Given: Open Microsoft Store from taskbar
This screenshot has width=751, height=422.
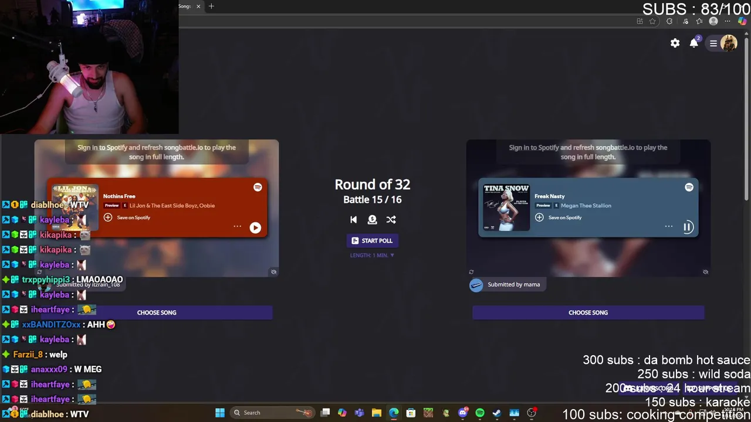Looking at the screenshot, I should coord(411,413).
